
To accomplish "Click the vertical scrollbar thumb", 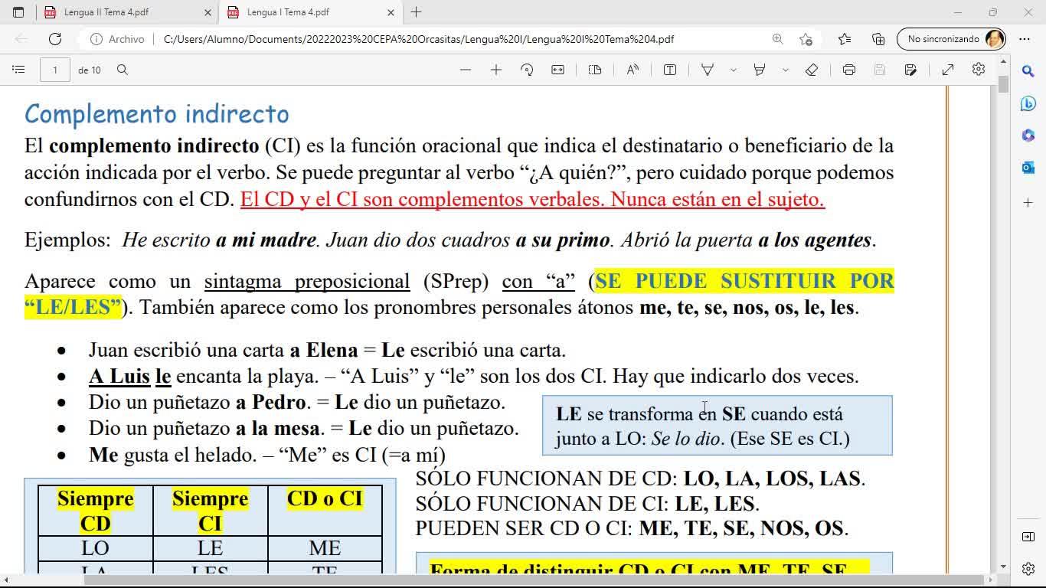I will click(1003, 84).
